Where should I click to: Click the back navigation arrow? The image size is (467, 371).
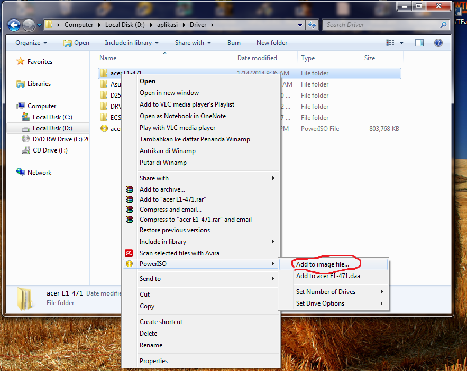13,24
